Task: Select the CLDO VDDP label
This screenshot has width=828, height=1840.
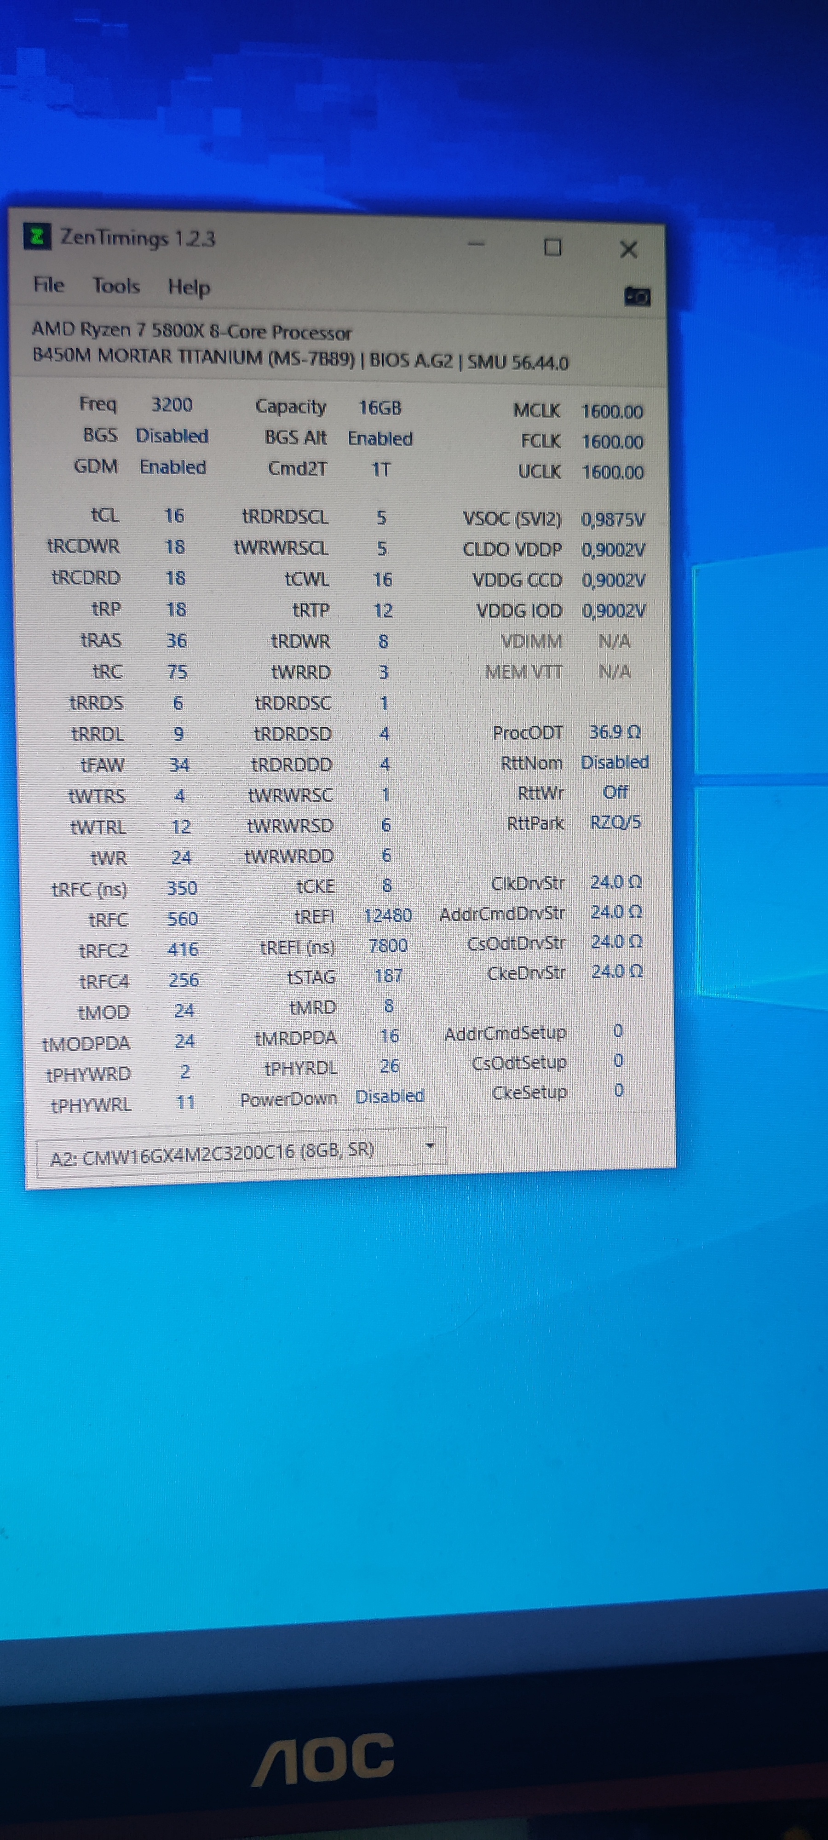Action: 512,549
